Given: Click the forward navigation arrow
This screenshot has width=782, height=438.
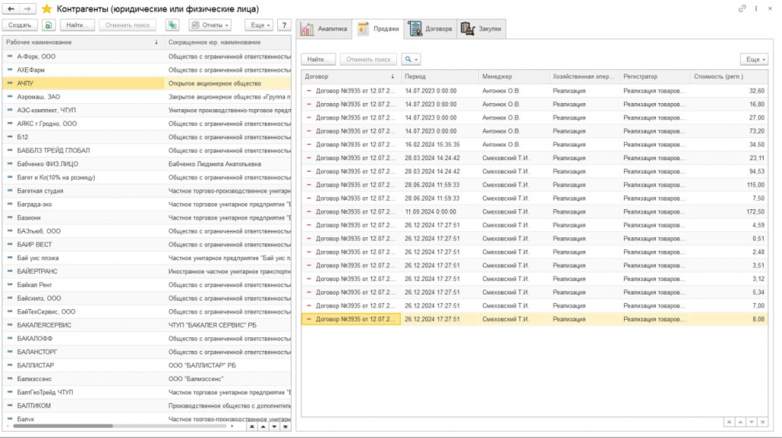Looking at the screenshot, I should (x=27, y=8).
